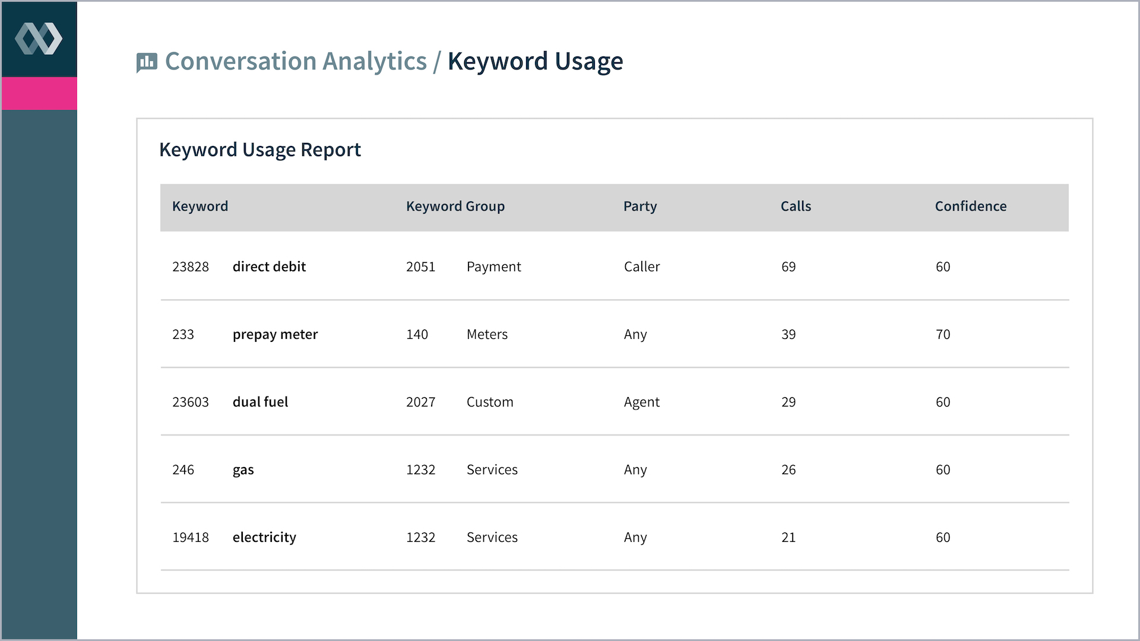Click the Caller party cell

[642, 266]
